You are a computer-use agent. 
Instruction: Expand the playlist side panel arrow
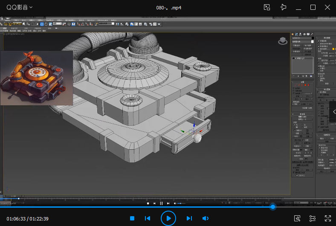pos(334,112)
